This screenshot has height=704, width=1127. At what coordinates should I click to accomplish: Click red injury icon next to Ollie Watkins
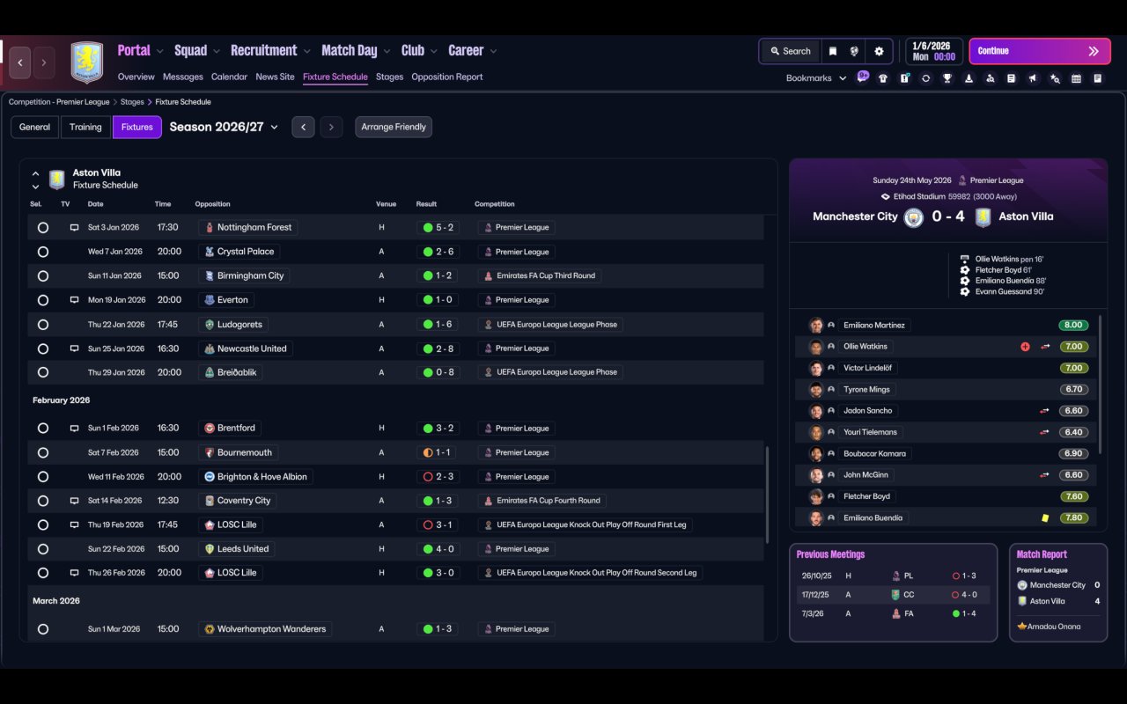[1025, 347]
